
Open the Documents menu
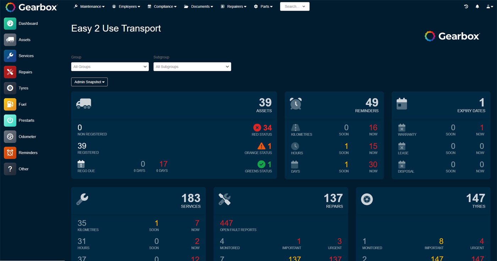coord(198,6)
